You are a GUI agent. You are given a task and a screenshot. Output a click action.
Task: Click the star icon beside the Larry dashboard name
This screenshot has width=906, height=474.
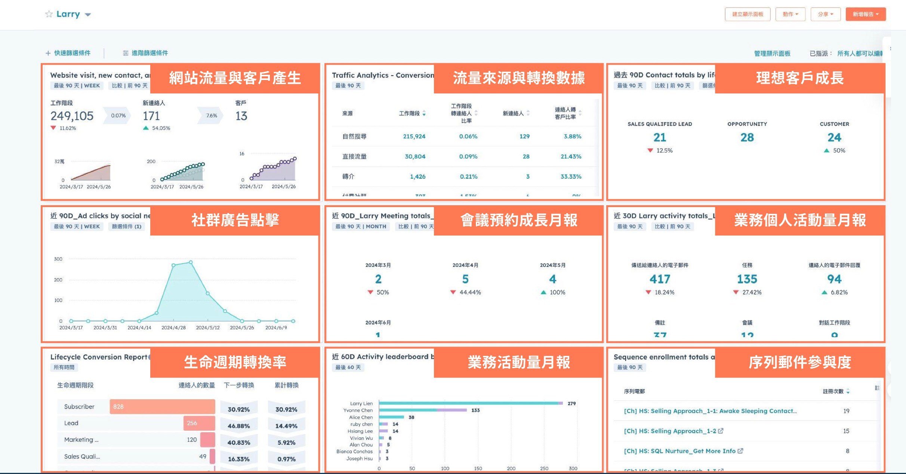[48, 14]
